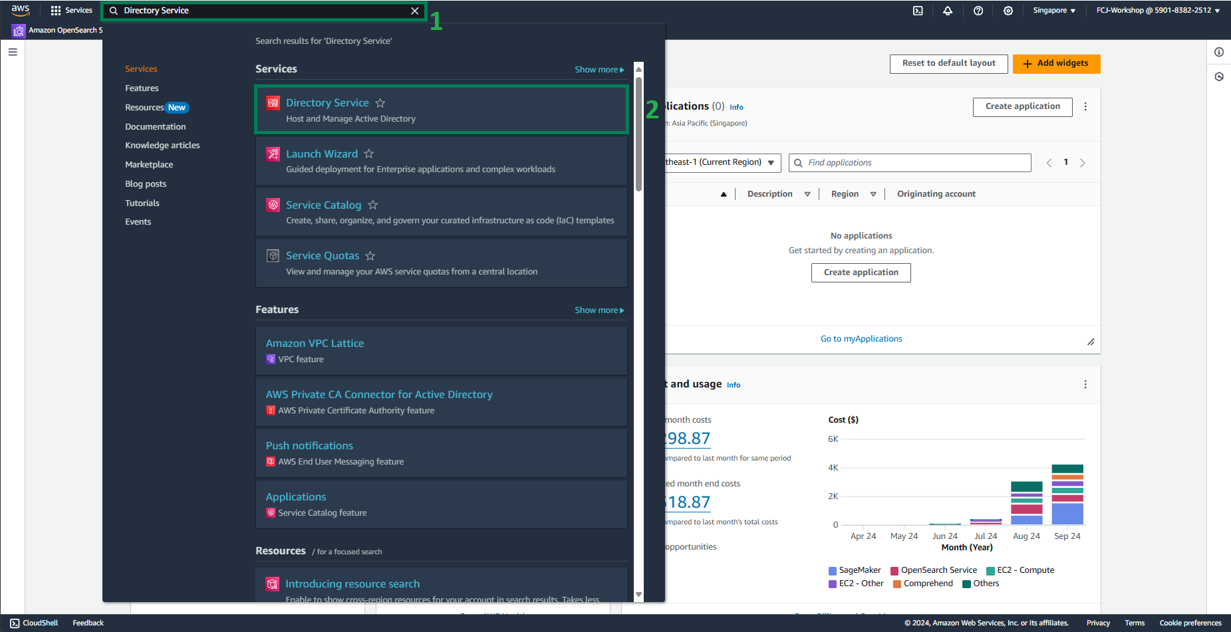Click the AWS logo home icon
The width and height of the screenshot is (1231, 632).
[x=21, y=10]
